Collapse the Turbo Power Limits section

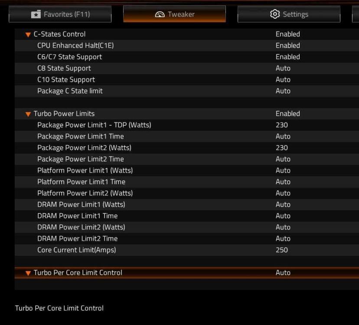point(28,114)
